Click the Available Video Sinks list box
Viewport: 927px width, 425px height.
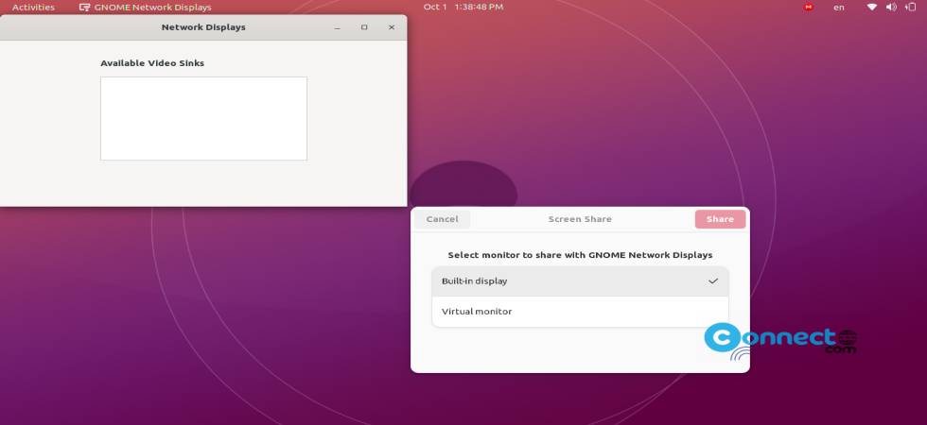coord(203,118)
